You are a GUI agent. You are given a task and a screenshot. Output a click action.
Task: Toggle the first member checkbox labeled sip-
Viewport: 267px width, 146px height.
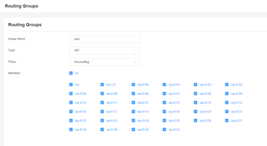click(71, 84)
